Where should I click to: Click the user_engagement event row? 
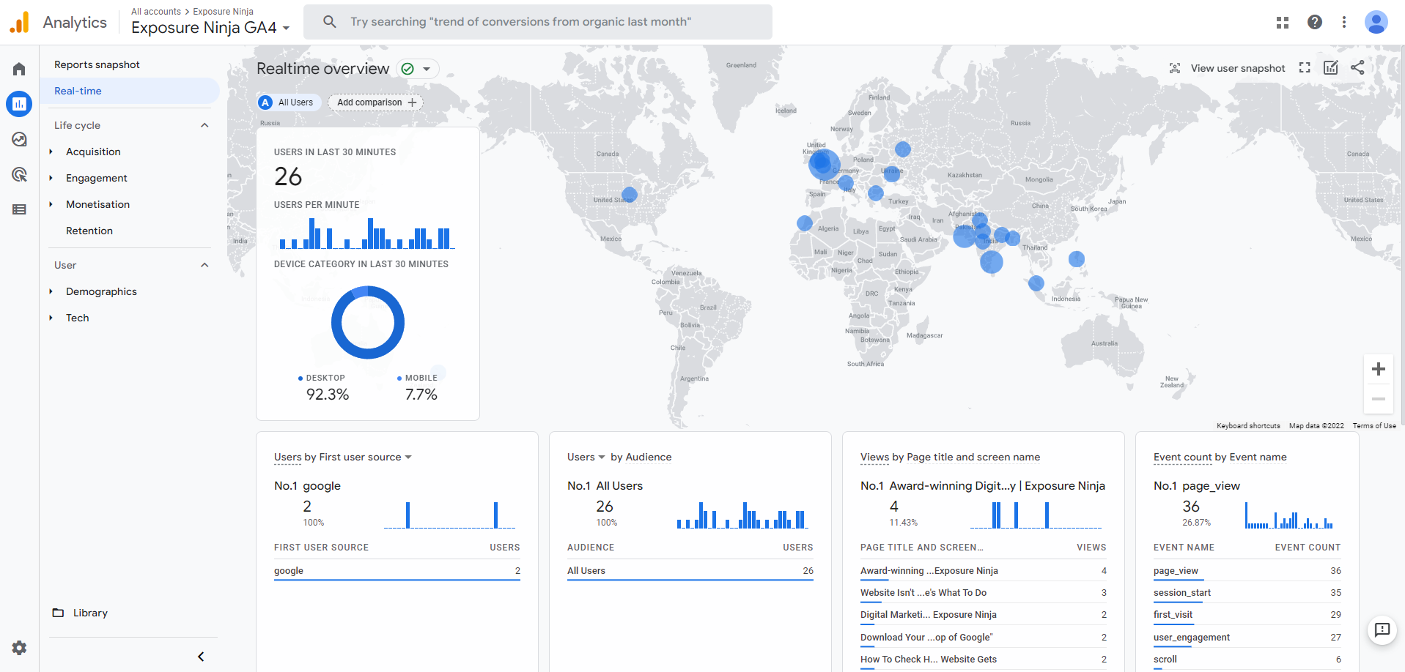point(1247,638)
